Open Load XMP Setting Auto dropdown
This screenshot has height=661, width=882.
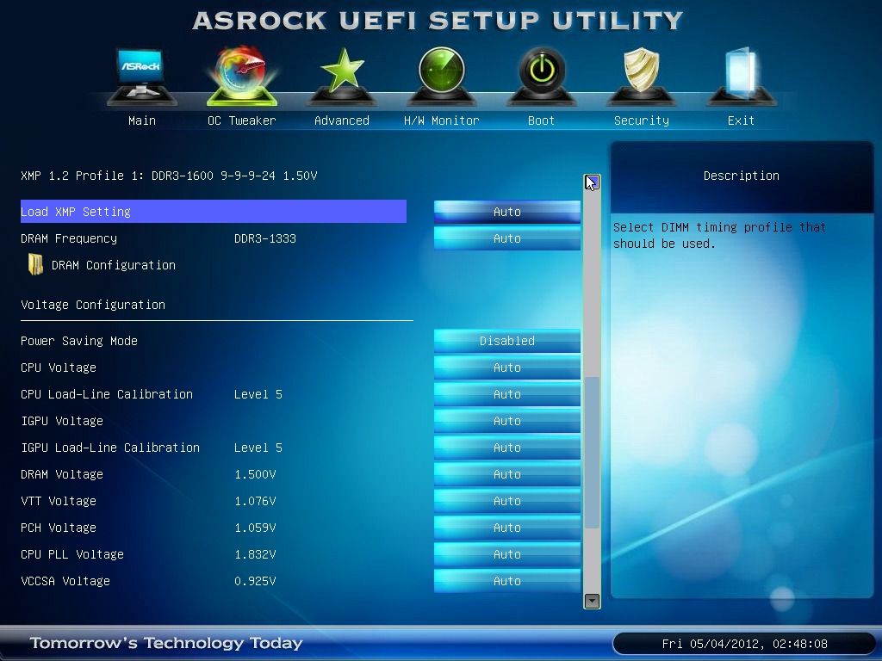coord(506,212)
